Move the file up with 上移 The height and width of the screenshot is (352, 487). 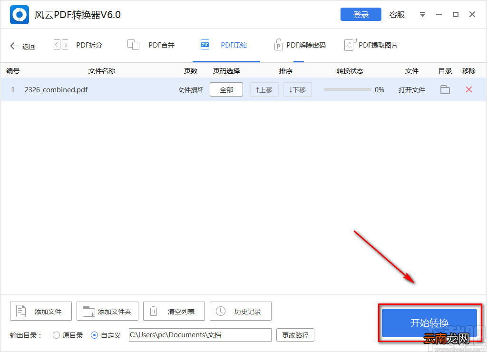click(264, 90)
